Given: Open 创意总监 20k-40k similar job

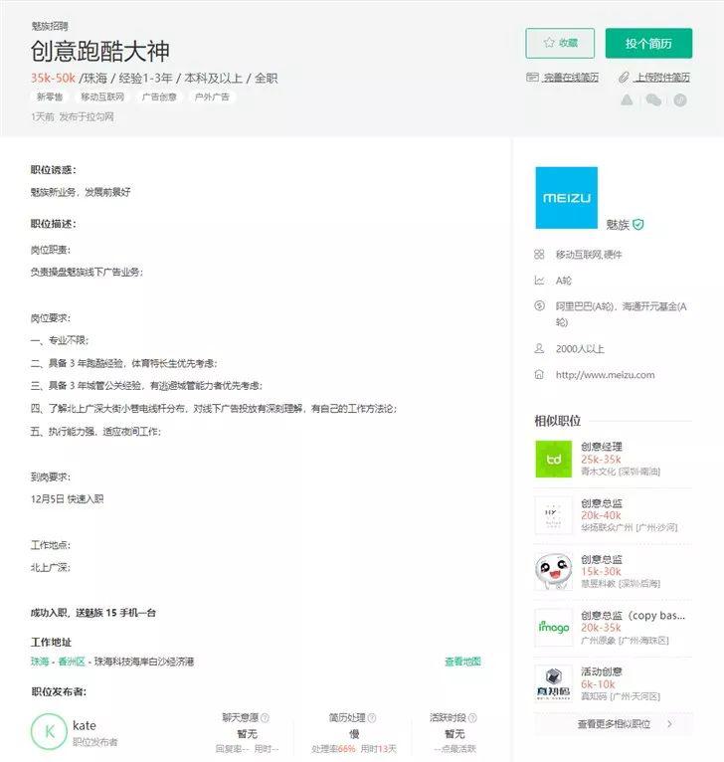Looking at the screenshot, I should tap(614, 515).
